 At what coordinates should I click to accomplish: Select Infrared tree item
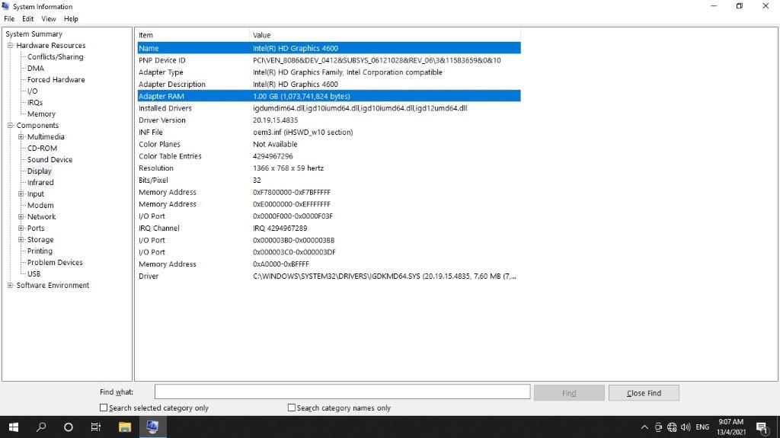pos(40,183)
